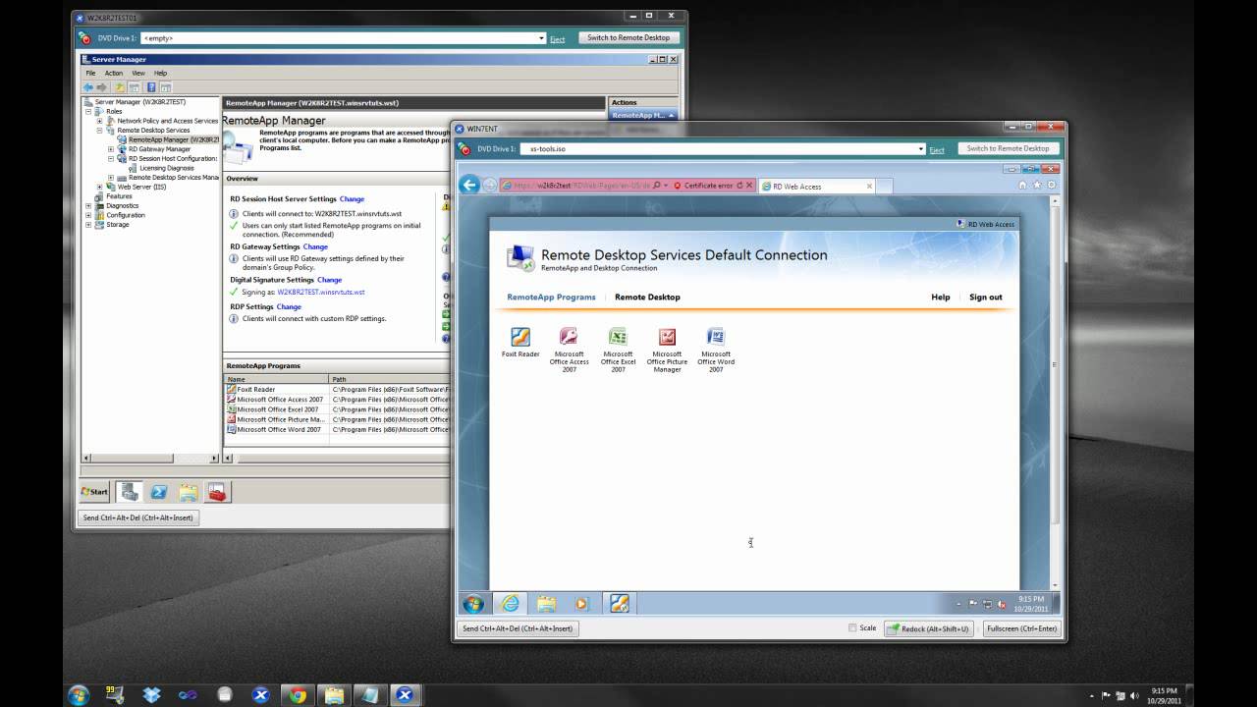Screen dimensions: 1257x707
Task: Expand RD Gateway Manager node
Action: pos(111,149)
